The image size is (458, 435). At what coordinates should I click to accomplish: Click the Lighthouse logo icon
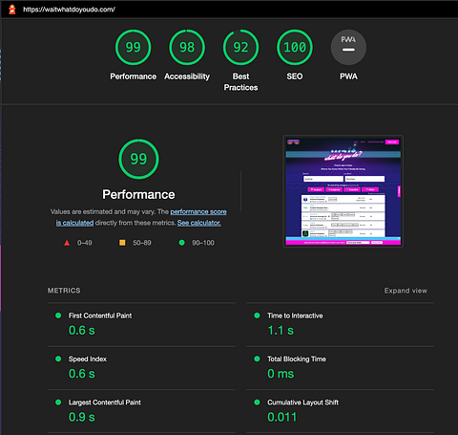(x=12, y=10)
